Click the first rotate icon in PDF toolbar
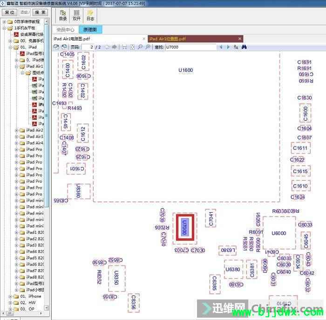Image resolution: width=326 pixels, height=320 pixels. coord(56,47)
